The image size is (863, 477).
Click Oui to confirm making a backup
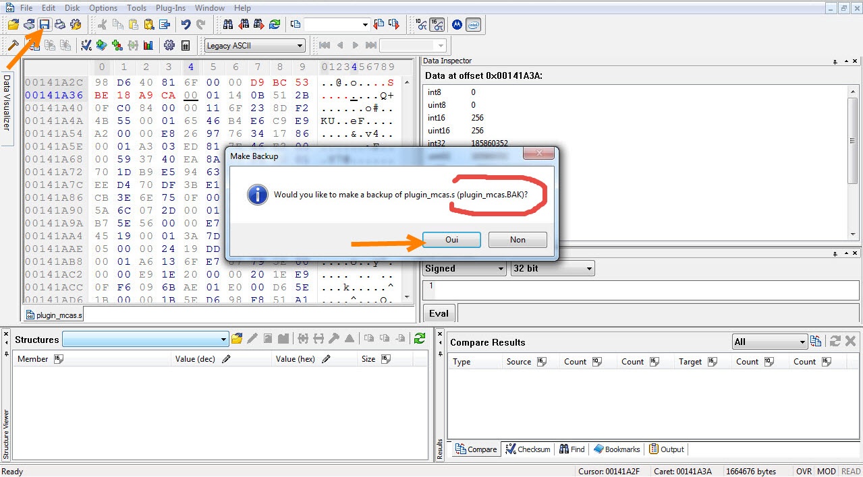pyautogui.click(x=451, y=240)
